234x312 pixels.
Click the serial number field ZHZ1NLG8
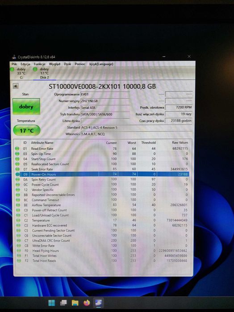tap(105, 101)
